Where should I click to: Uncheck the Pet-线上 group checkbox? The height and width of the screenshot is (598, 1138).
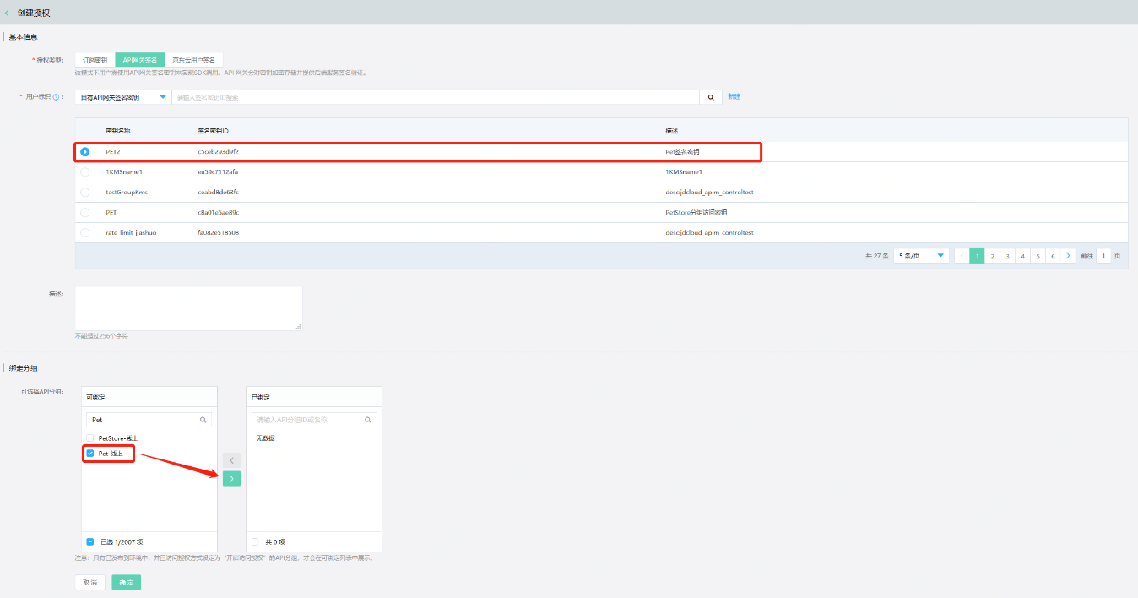click(x=89, y=454)
